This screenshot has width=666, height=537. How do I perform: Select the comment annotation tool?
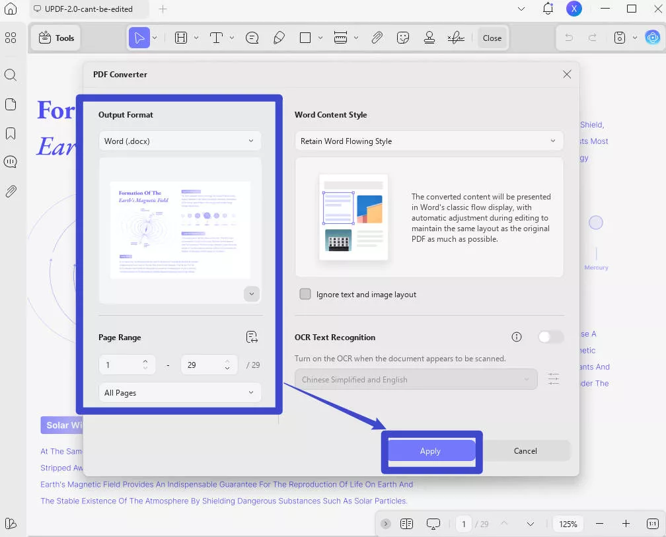[252, 38]
